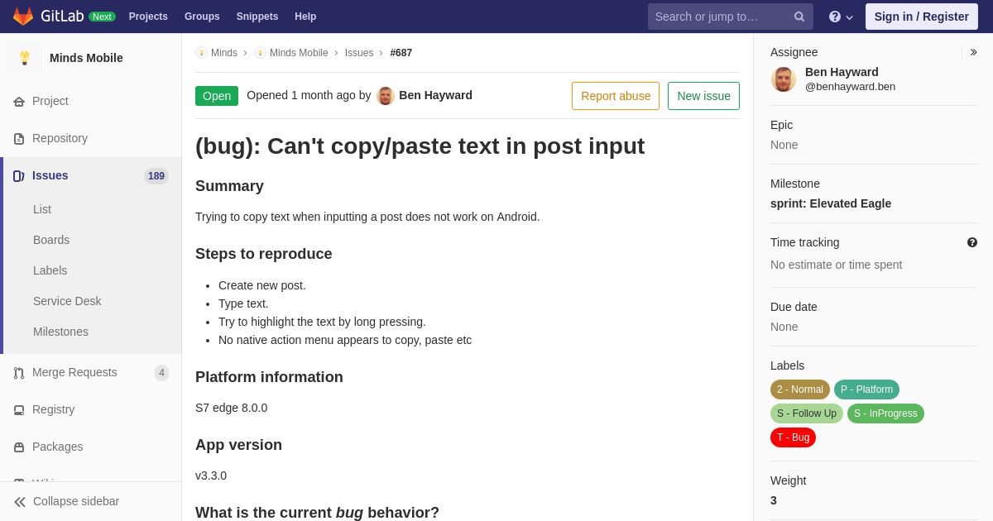Click the S - InProgress label
993x521 pixels.
click(x=885, y=413)
